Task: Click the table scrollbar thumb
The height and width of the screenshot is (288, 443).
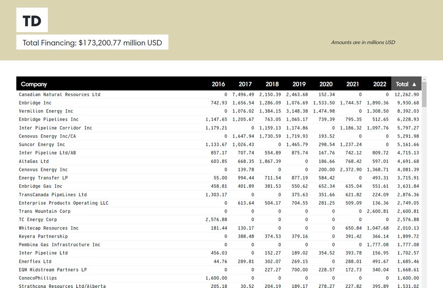Action: coord(424,94)
